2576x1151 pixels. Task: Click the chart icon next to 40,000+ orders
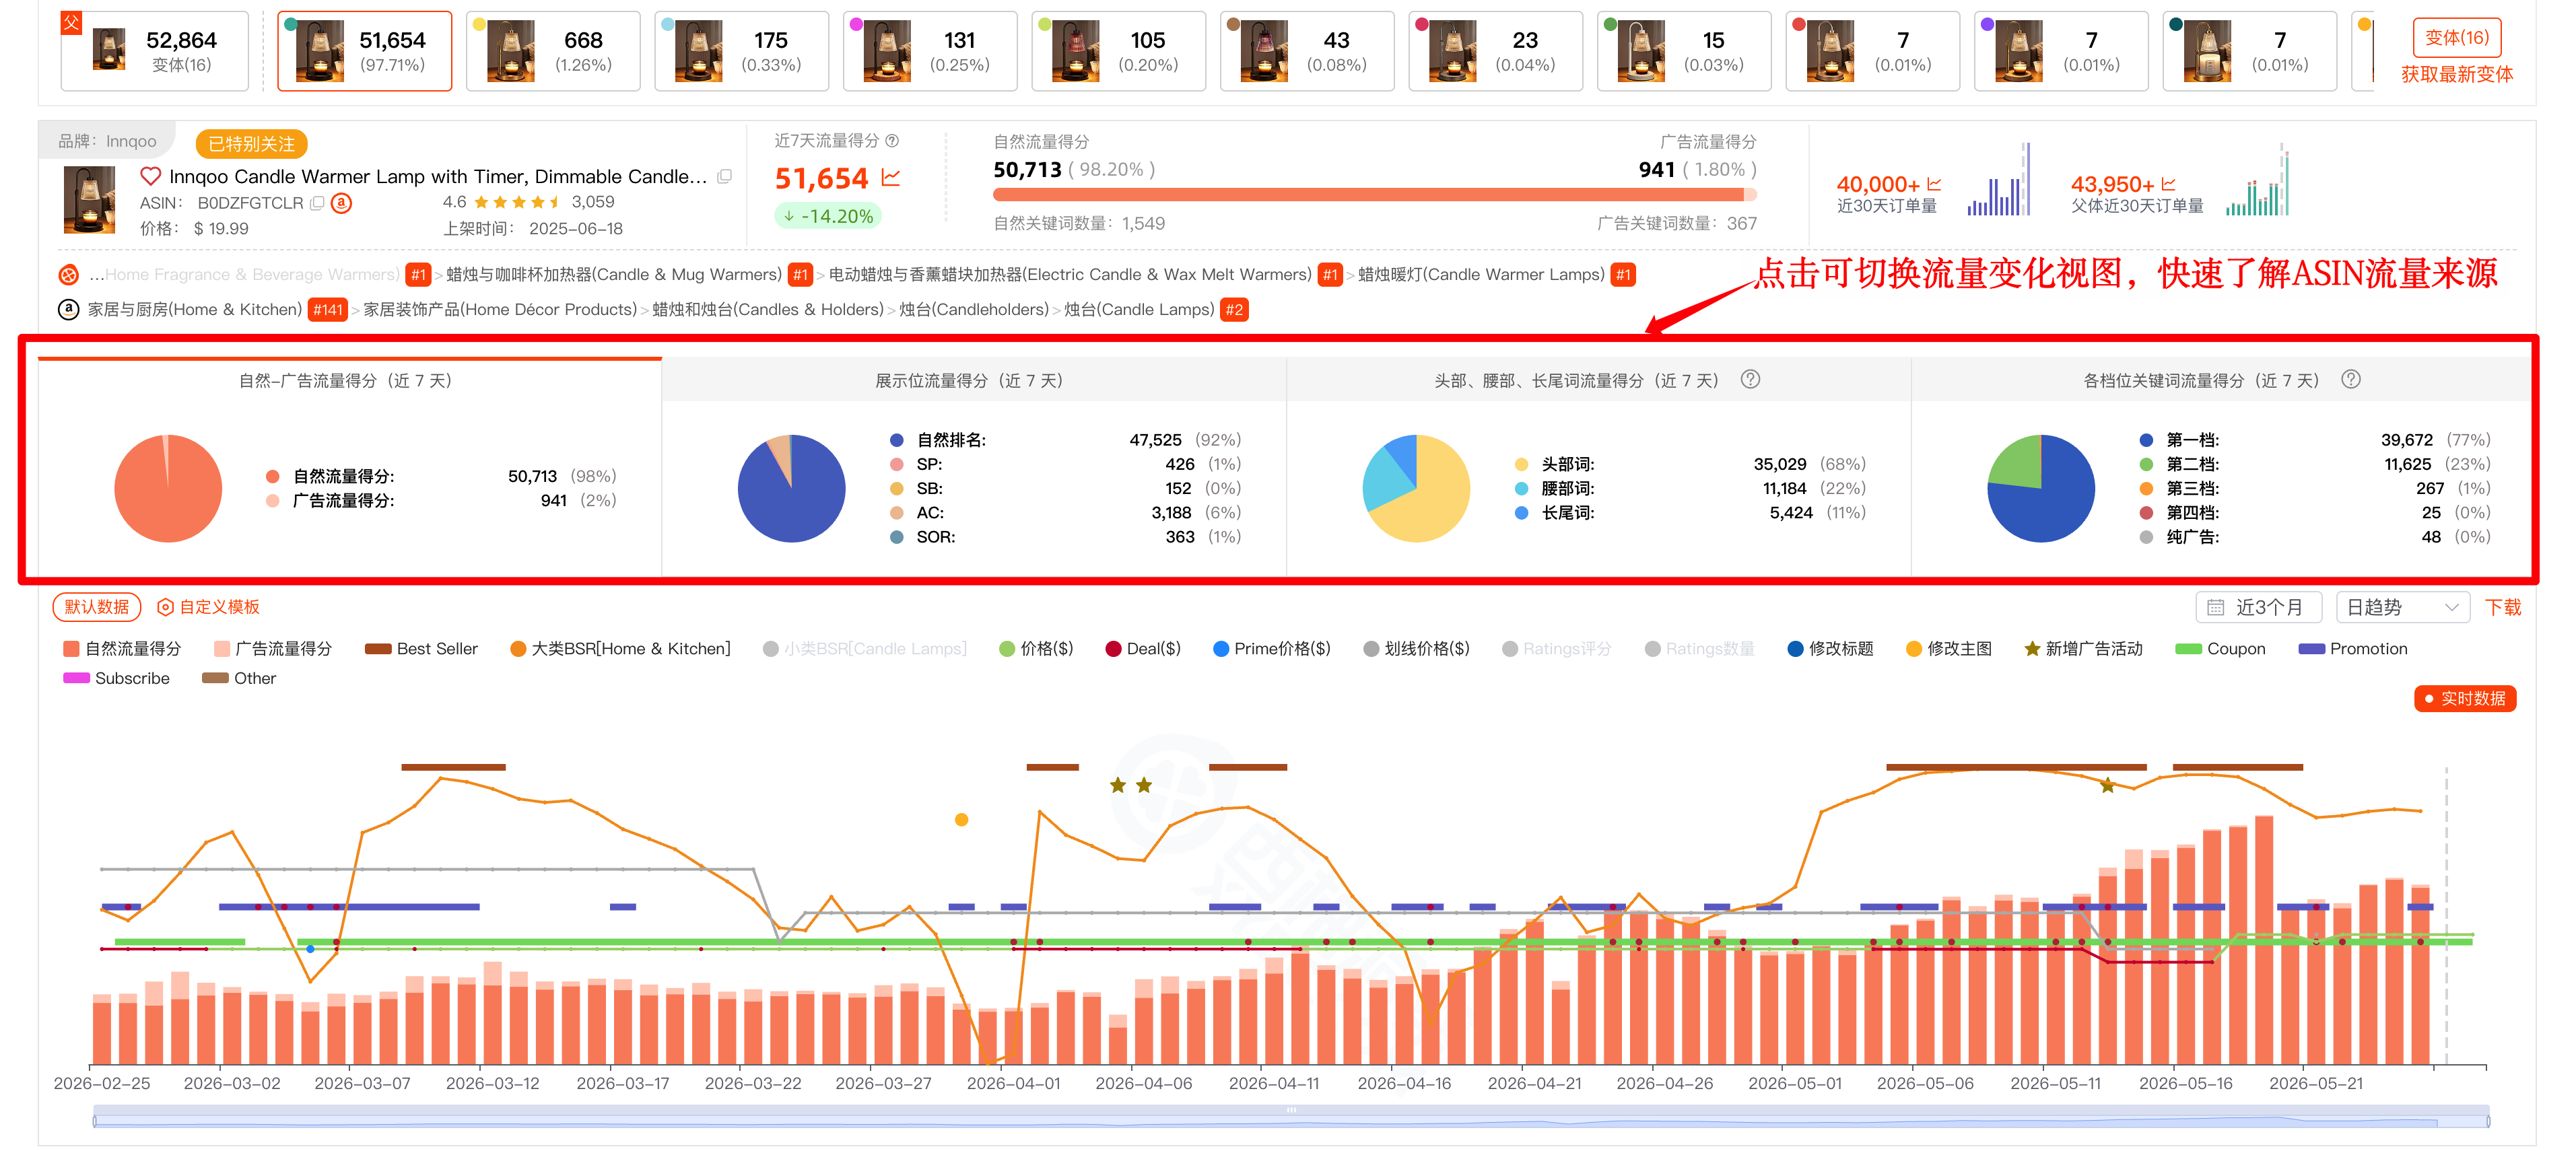pos(1934,184)
